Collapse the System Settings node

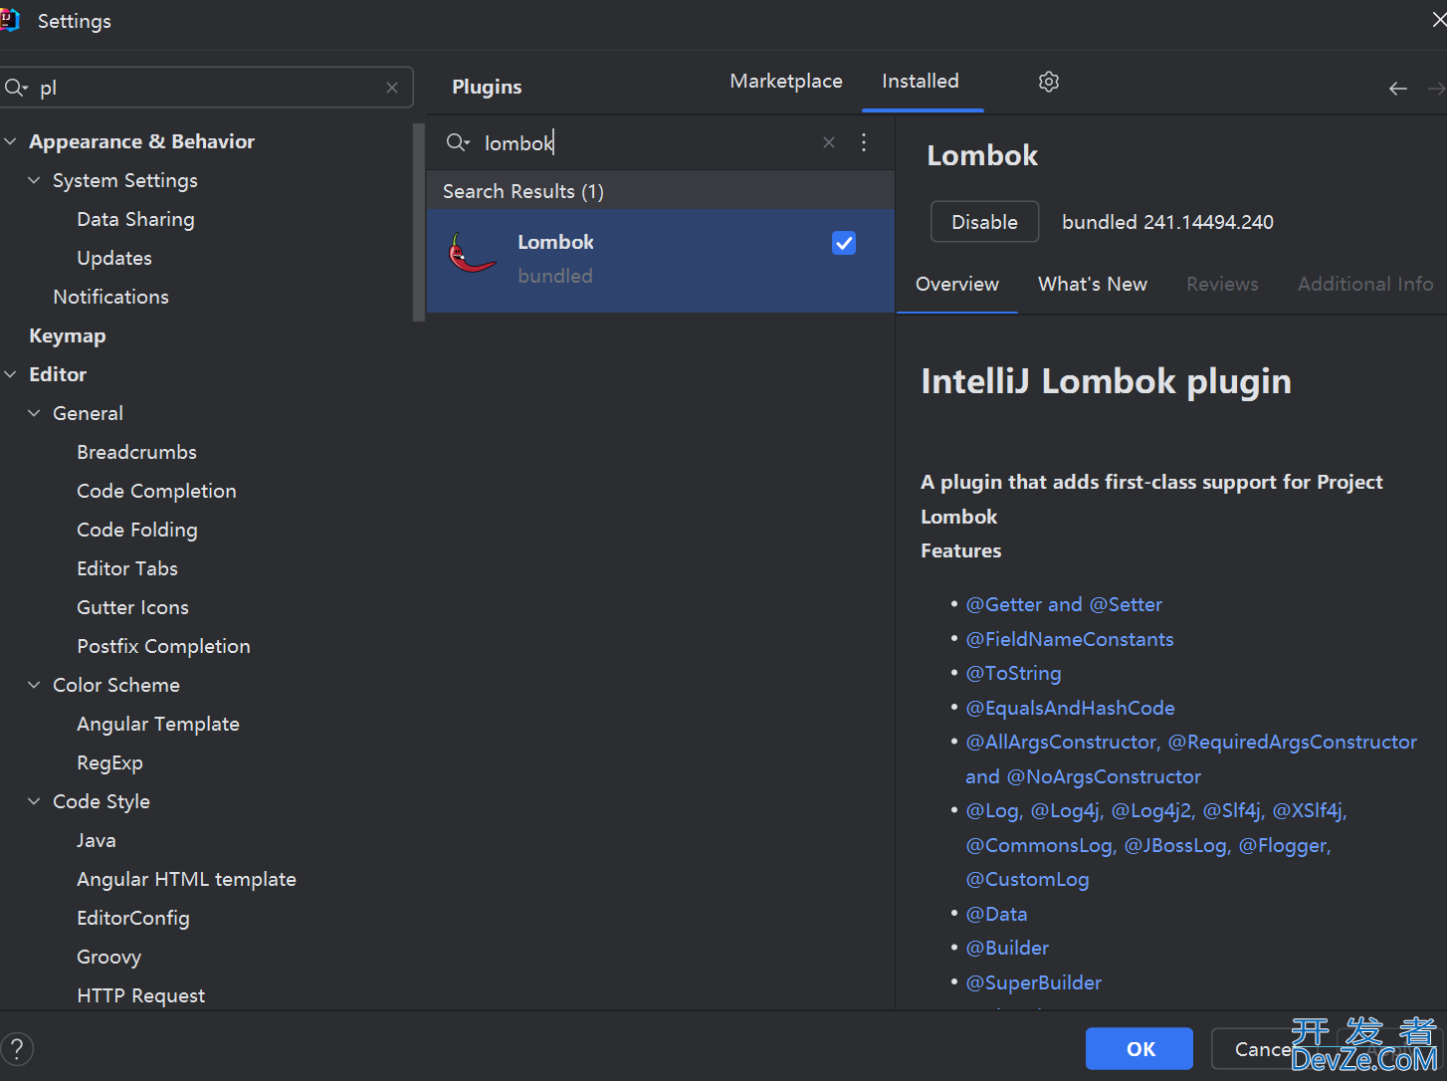[x=34, y=180]
